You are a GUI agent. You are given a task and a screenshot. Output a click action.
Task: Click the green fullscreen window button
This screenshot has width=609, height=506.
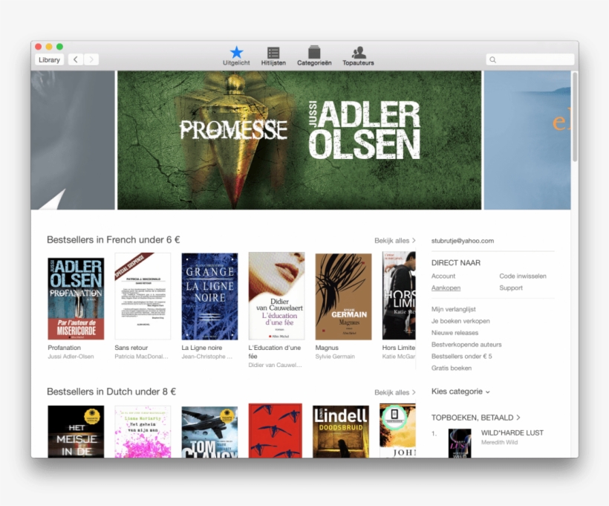[60, 47]
